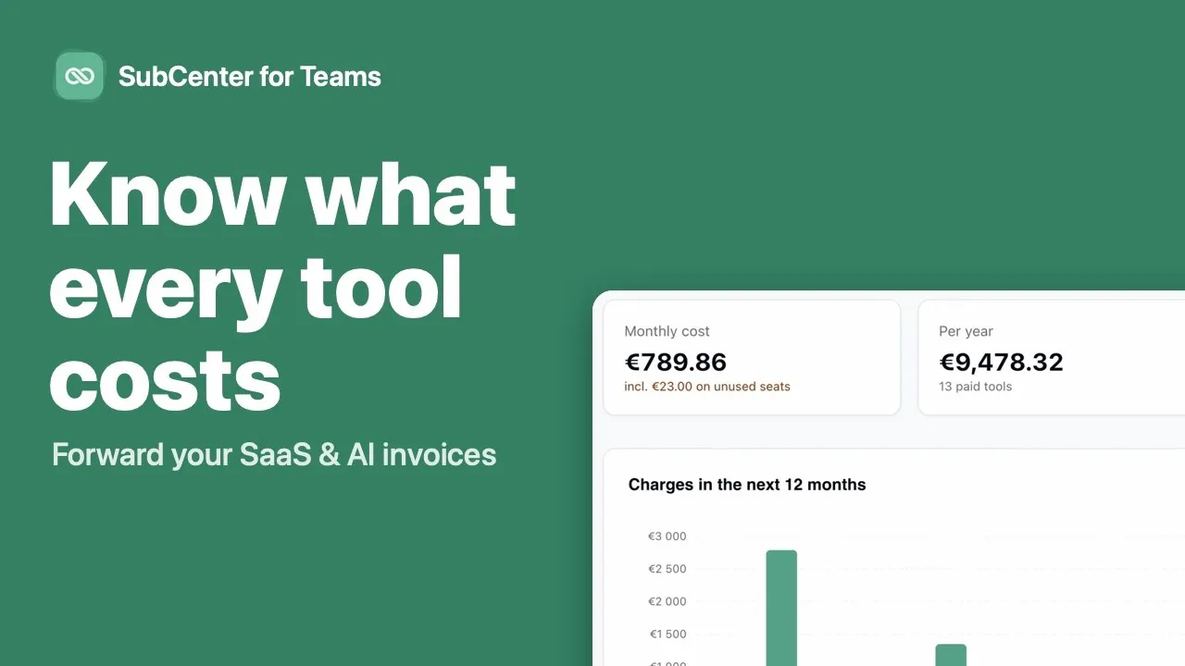Select the tallest bar in the charges chart
1185x666 pixels.
[x=781, y=608]
